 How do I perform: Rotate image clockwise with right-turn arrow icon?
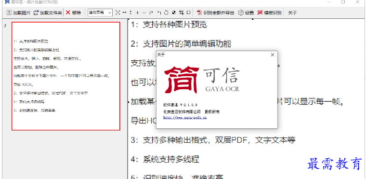[151, 13]
